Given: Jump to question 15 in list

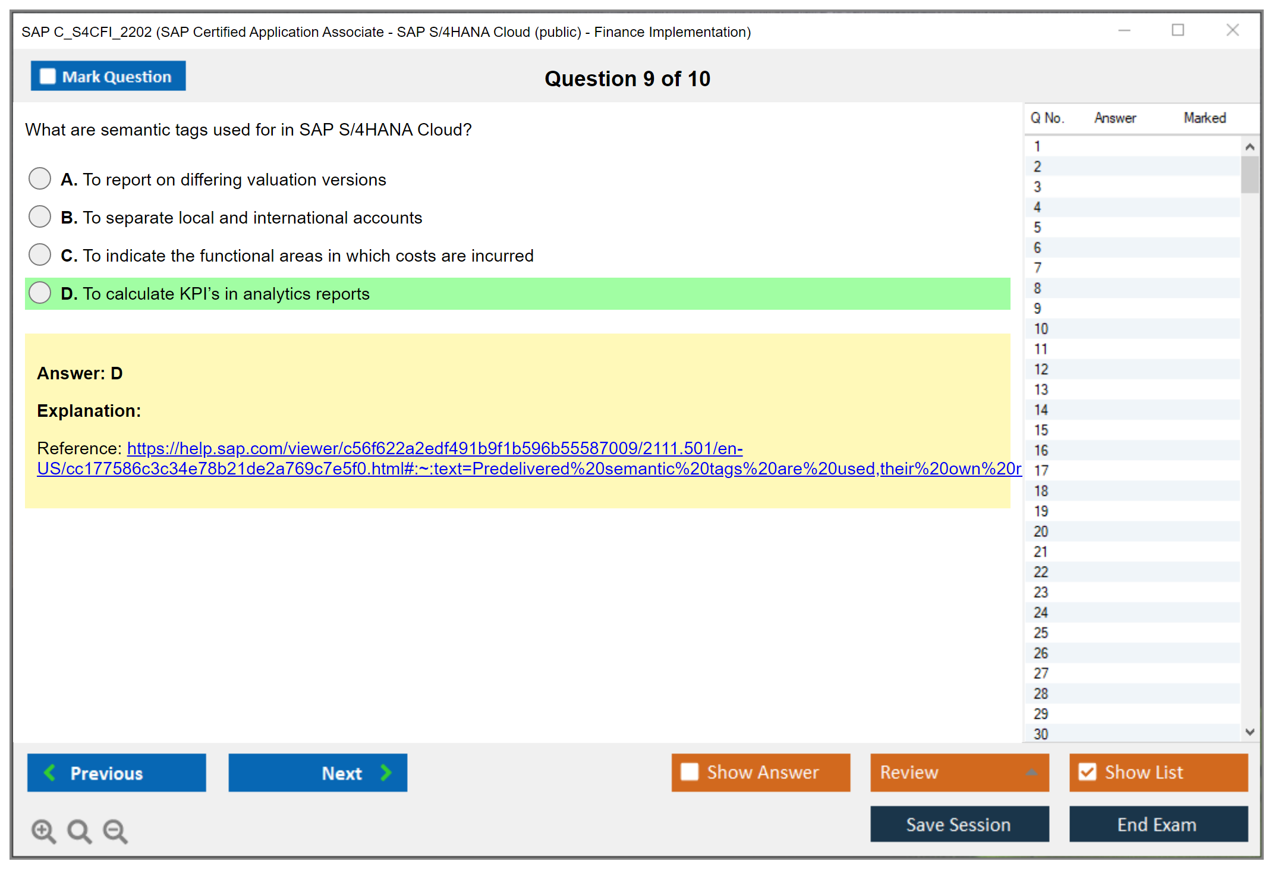Looking at the screenshot, I should (x=1041, y=430).
